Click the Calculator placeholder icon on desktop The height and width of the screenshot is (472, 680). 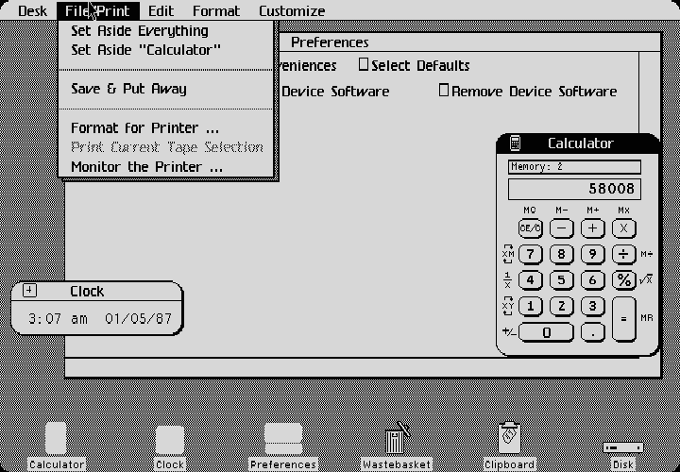click(56, 440)
